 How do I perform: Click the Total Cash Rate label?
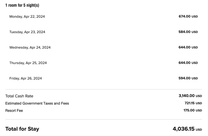tap(19, 96)
